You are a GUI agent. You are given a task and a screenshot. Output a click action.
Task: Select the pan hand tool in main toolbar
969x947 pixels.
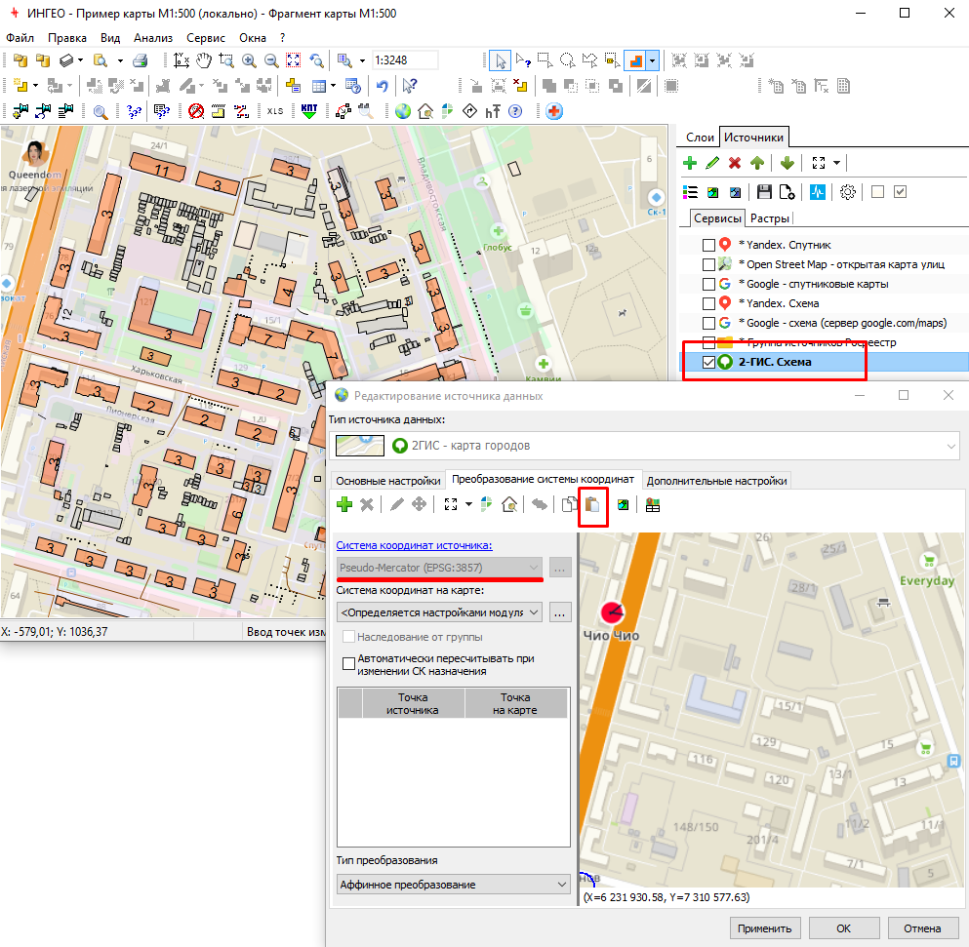click(204, 59)
